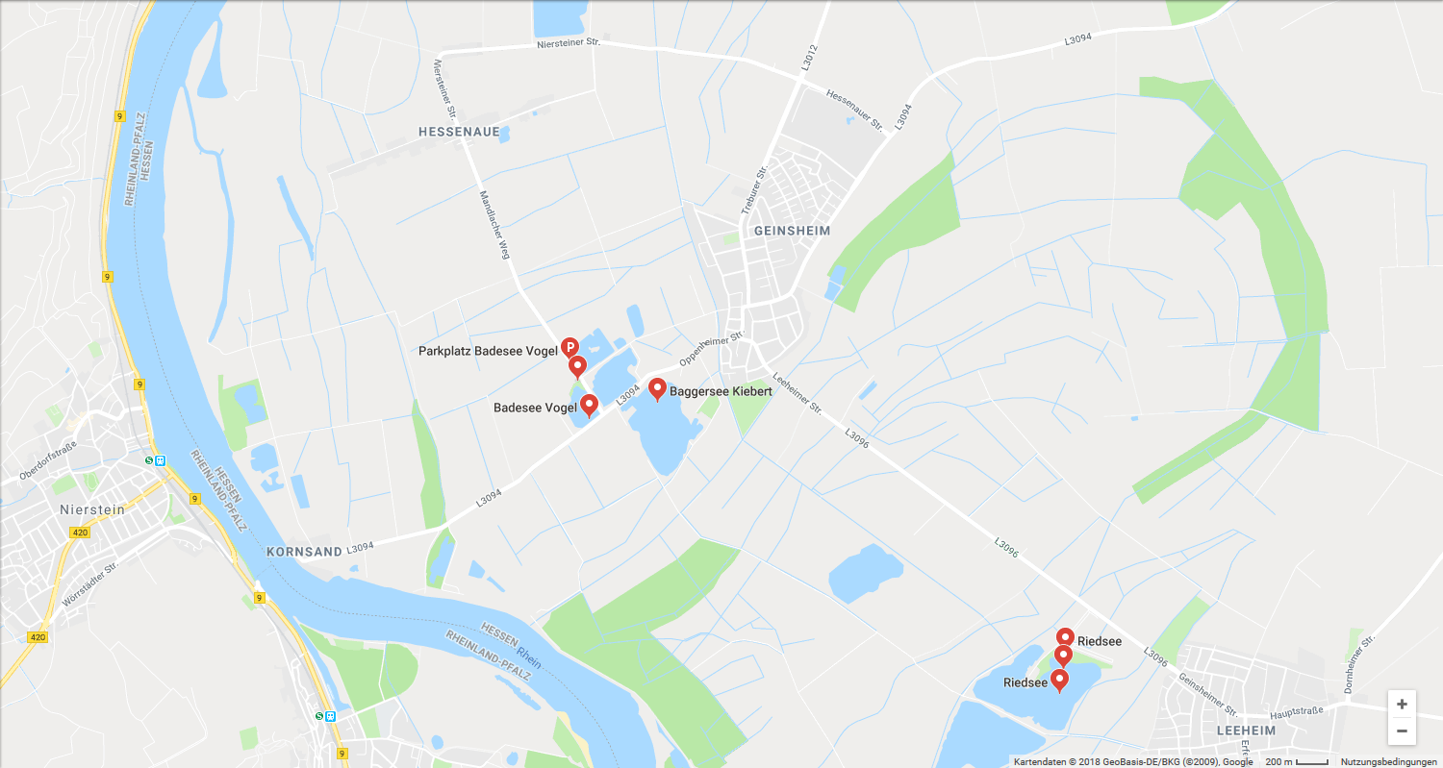Open the Nutzungsbedingungen terms link

pos(1388,761)
